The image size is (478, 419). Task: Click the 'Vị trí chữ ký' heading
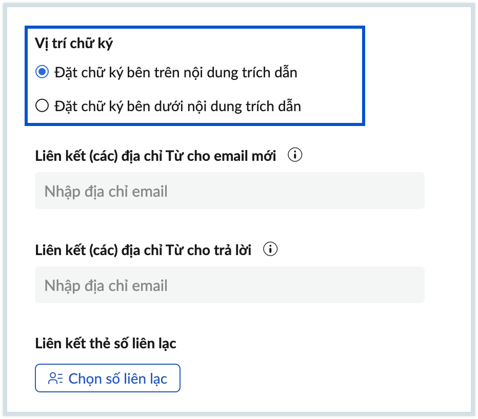[74, 44]
